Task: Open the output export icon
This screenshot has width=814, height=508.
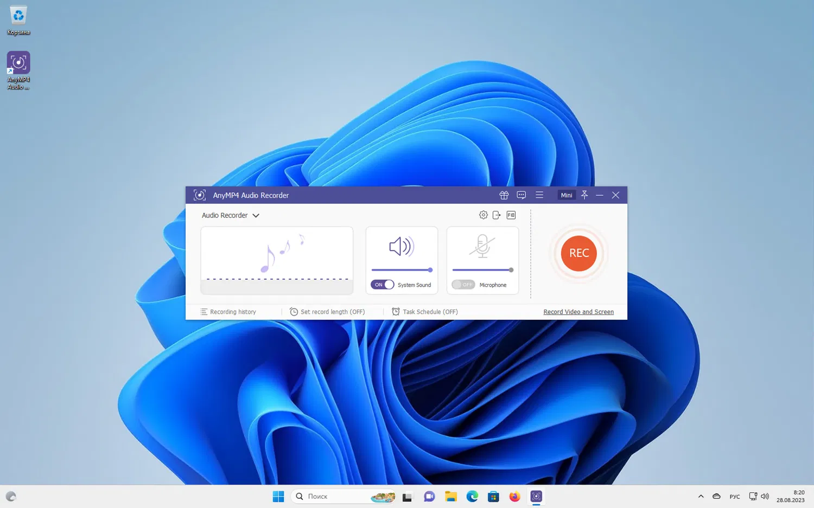Action: (497, 215)
